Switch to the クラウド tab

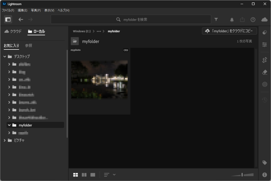click(x=13, y=31)
